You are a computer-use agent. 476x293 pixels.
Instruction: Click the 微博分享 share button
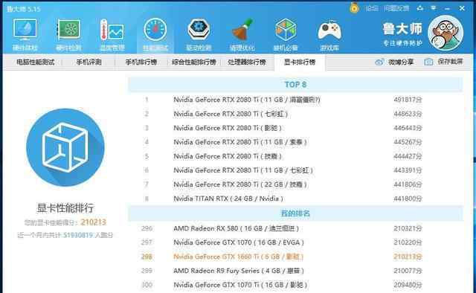tap(394, 62)
